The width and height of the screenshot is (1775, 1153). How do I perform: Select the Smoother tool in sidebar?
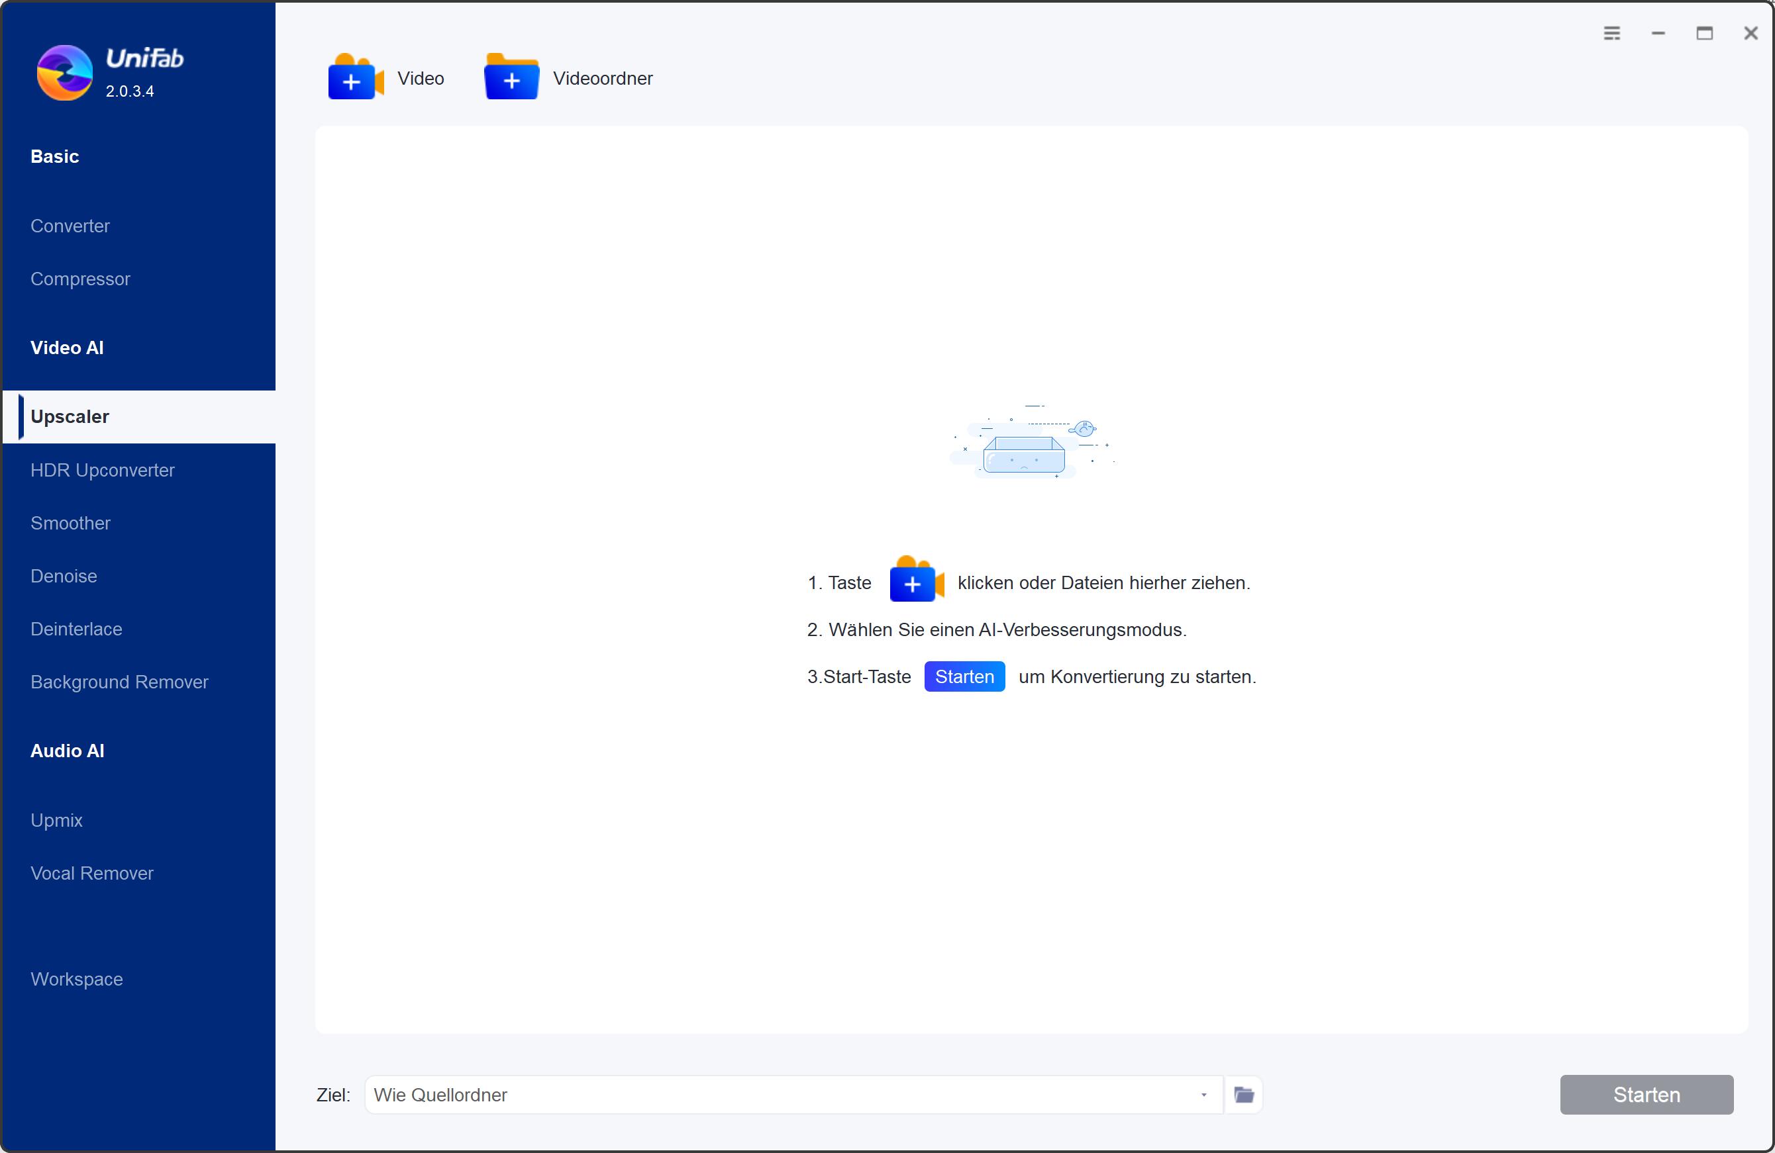[x=70, y=524]
